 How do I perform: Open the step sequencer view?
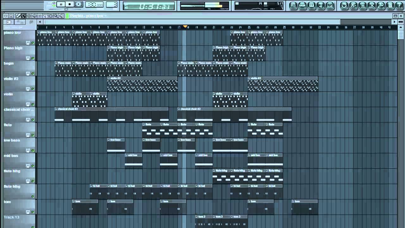pos(302,5)
